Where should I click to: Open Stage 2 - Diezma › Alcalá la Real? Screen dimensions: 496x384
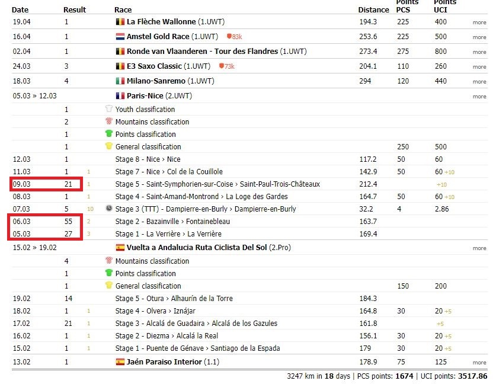(x=167, y=336)
